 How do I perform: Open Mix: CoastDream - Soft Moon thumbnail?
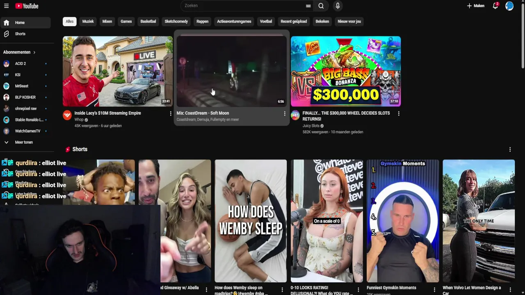point(232,71)
